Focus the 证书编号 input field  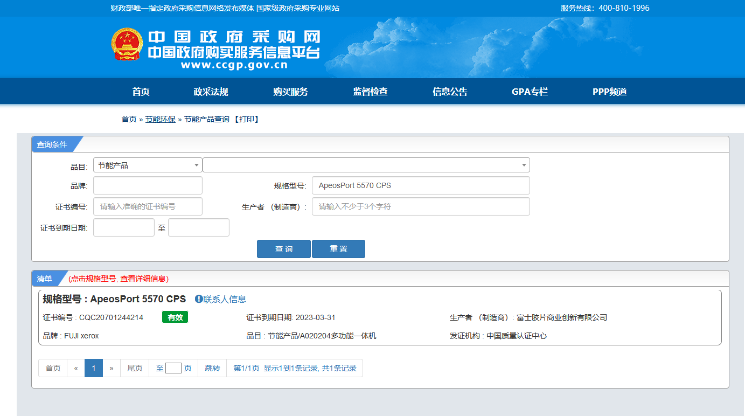pos(148,206)
